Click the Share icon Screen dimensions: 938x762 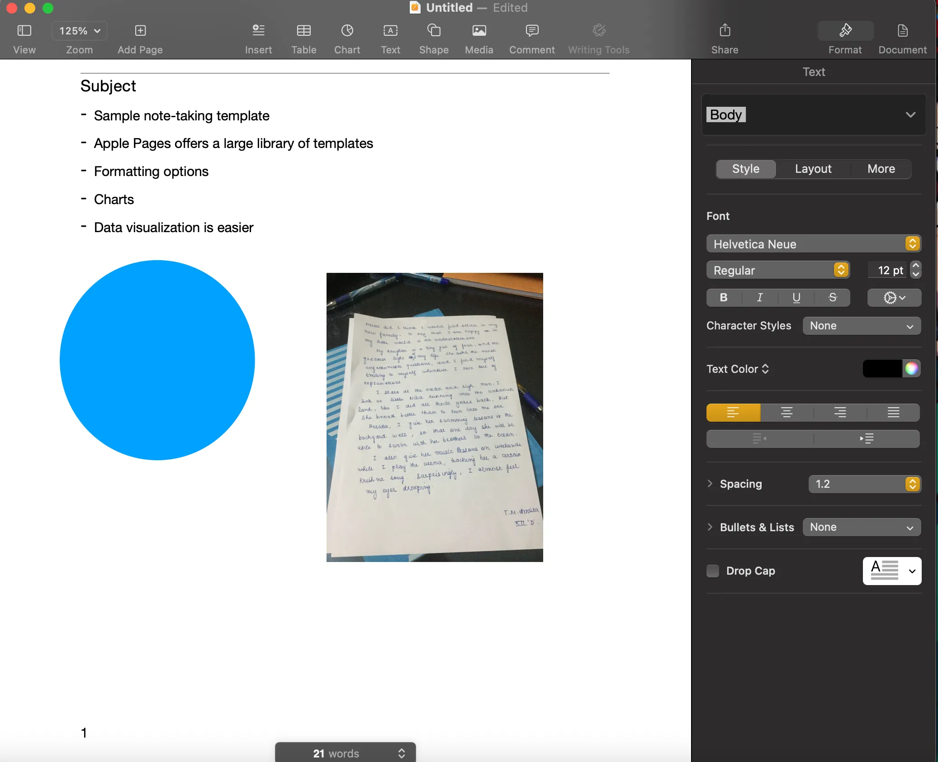[725, 31]
